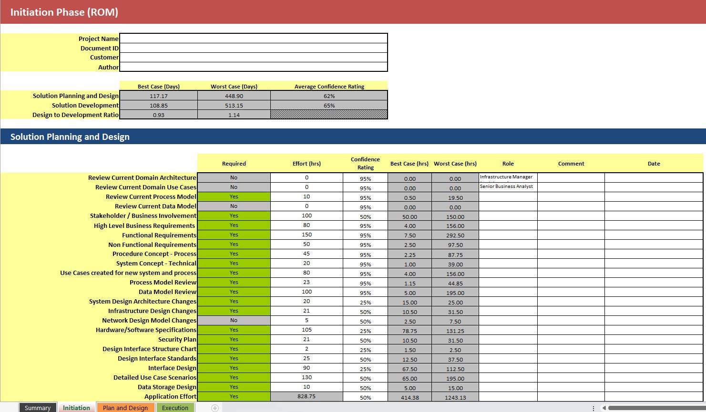The height and width of the screenshot is (412, 706).
Task: Click the horizontal scrollbar thumb
Action: [x=656, y=408]
